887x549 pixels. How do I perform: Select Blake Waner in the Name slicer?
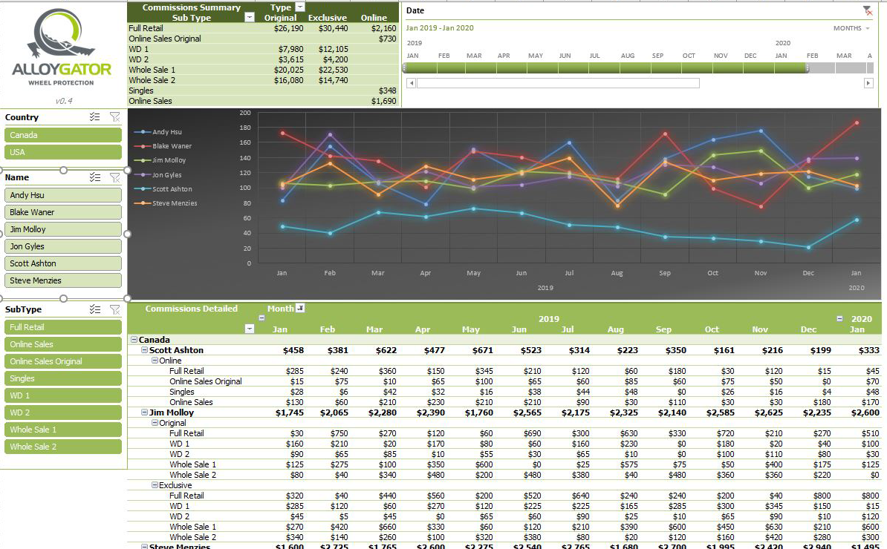pos(63,212)
